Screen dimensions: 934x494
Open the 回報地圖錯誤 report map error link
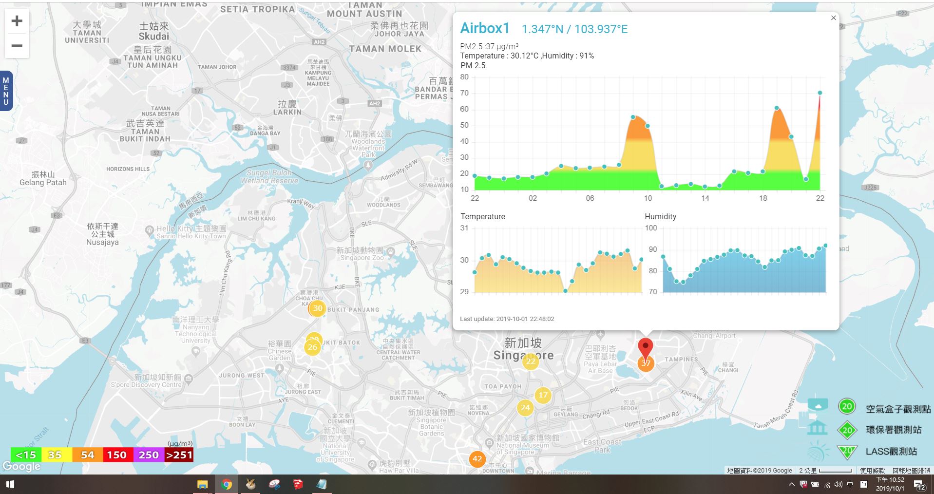911,471
